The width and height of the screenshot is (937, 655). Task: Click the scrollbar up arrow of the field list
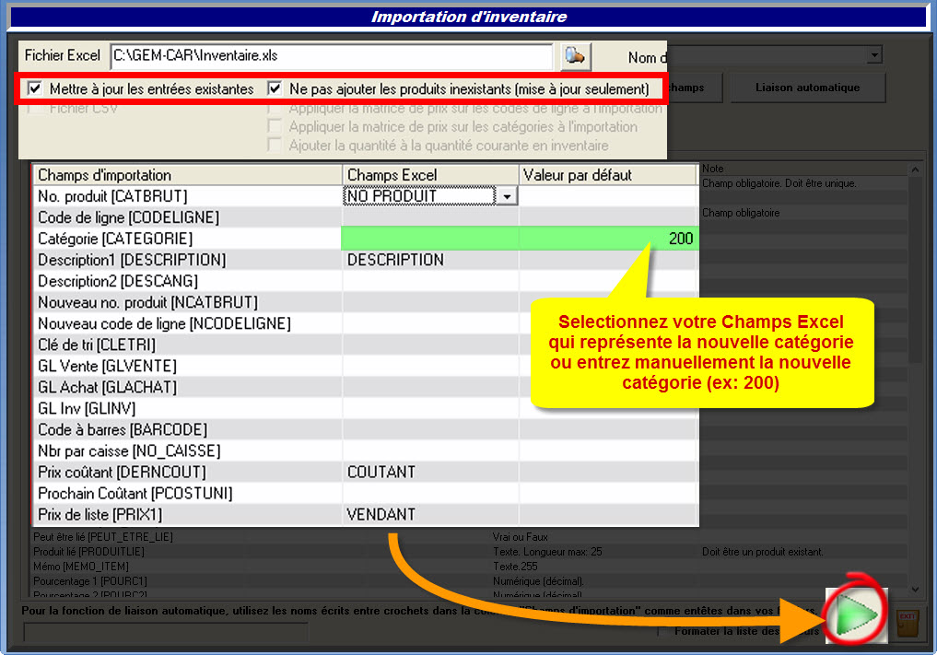point(915,170)
